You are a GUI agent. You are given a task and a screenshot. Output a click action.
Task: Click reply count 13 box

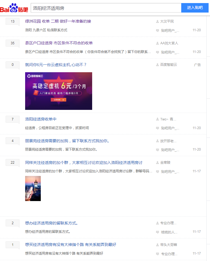(13, 21)
